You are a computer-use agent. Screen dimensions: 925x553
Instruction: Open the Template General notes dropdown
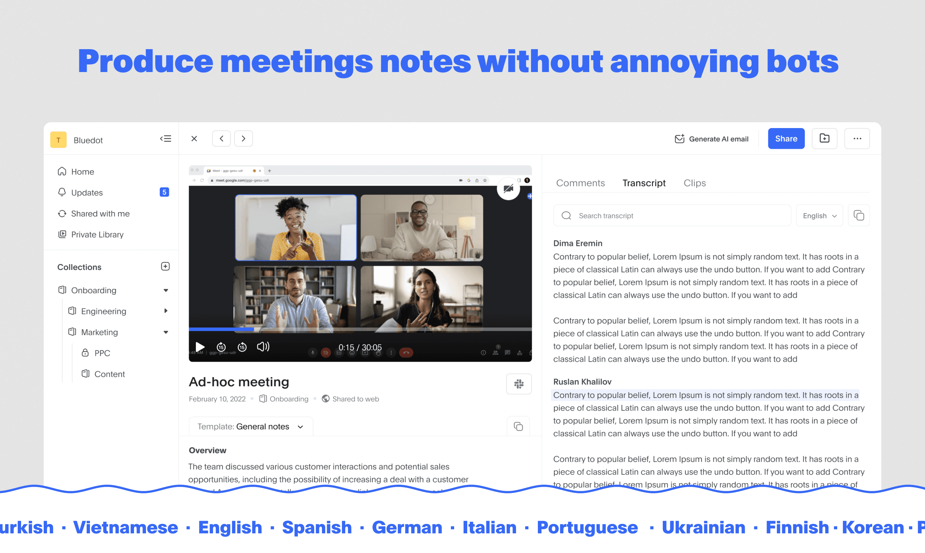(251, 426)
